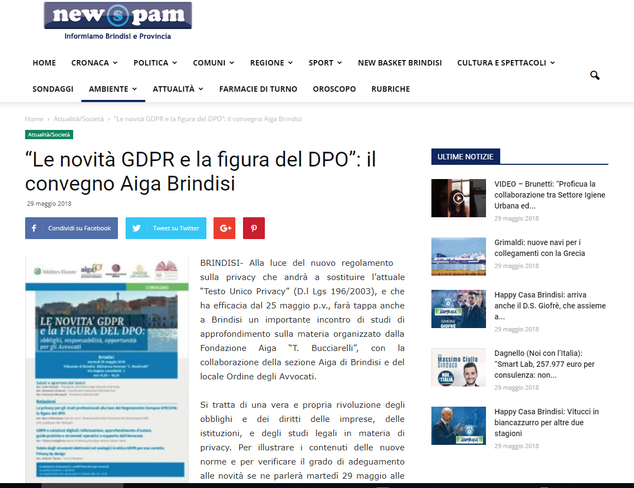Image resolution: width=634 pixels, height=488 pixels.
Task: Click the newspam site logo
Action: (x=117, y=21)
